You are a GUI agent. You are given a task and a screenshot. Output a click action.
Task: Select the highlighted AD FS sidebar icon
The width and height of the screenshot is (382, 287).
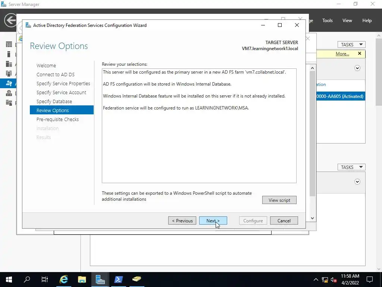coord(9,83)
